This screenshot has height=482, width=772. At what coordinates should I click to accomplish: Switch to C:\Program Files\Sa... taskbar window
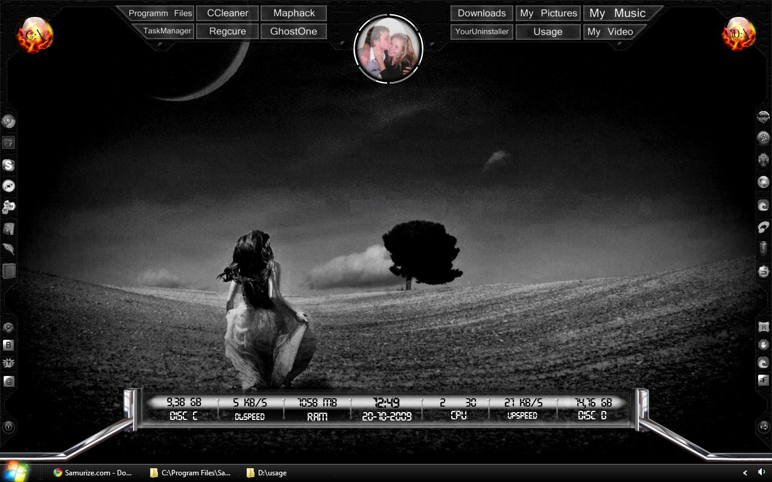click(190, 473)
